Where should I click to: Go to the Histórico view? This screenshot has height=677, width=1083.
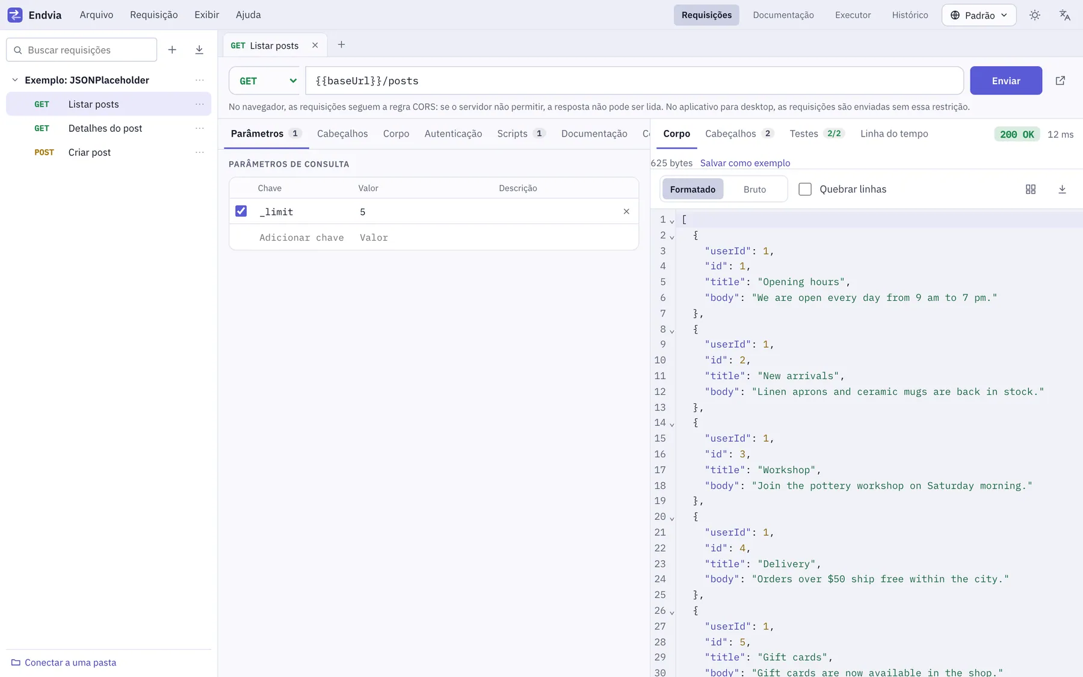(910, 15)
